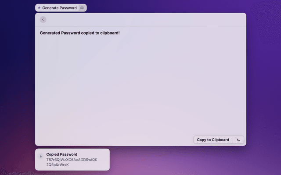The width and height of the screenshot is (281, 175).
Task: Click the bottom action bar left of Copy to Clipboard
Action: [114, 140]
